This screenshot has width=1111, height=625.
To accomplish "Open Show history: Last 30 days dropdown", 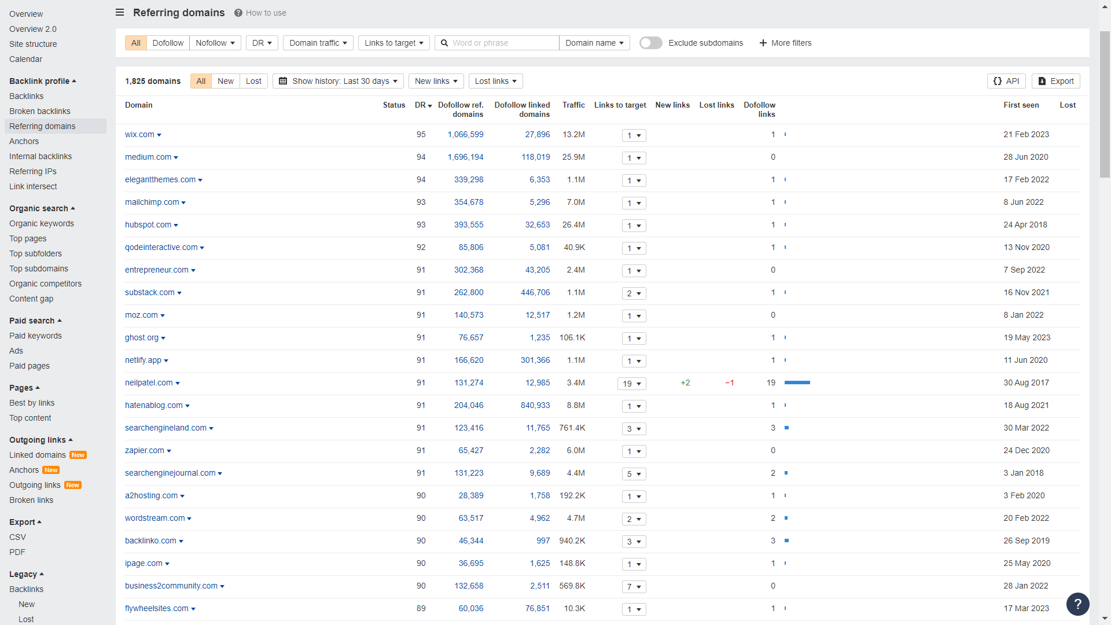I will pyautogui.click(x=339, y=81).
